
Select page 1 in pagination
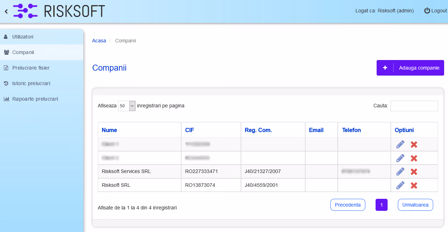pos(382,205)
